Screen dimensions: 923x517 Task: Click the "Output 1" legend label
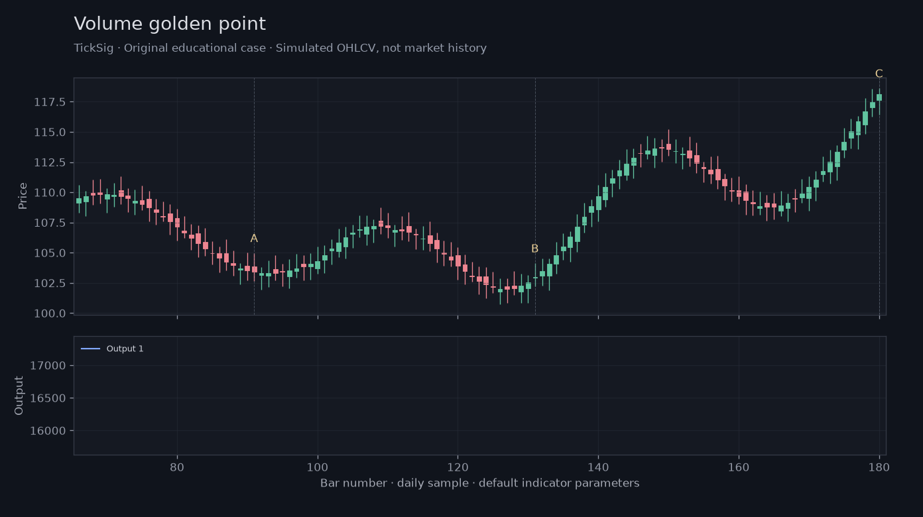125,349
